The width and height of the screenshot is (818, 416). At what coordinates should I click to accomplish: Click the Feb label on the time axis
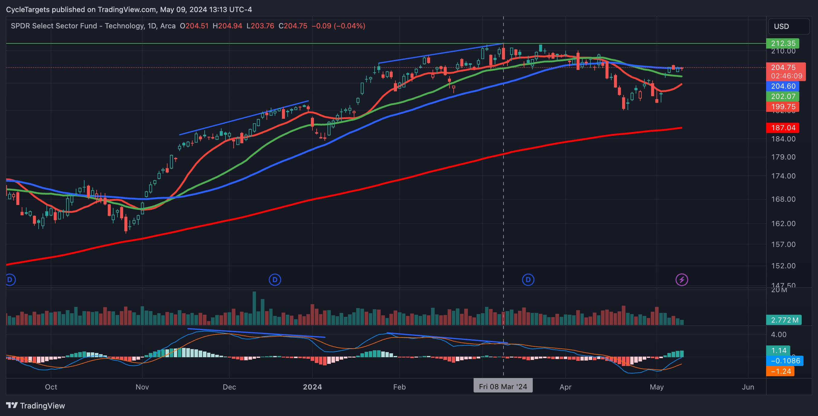pyautogui.click(x=399, y=387)
